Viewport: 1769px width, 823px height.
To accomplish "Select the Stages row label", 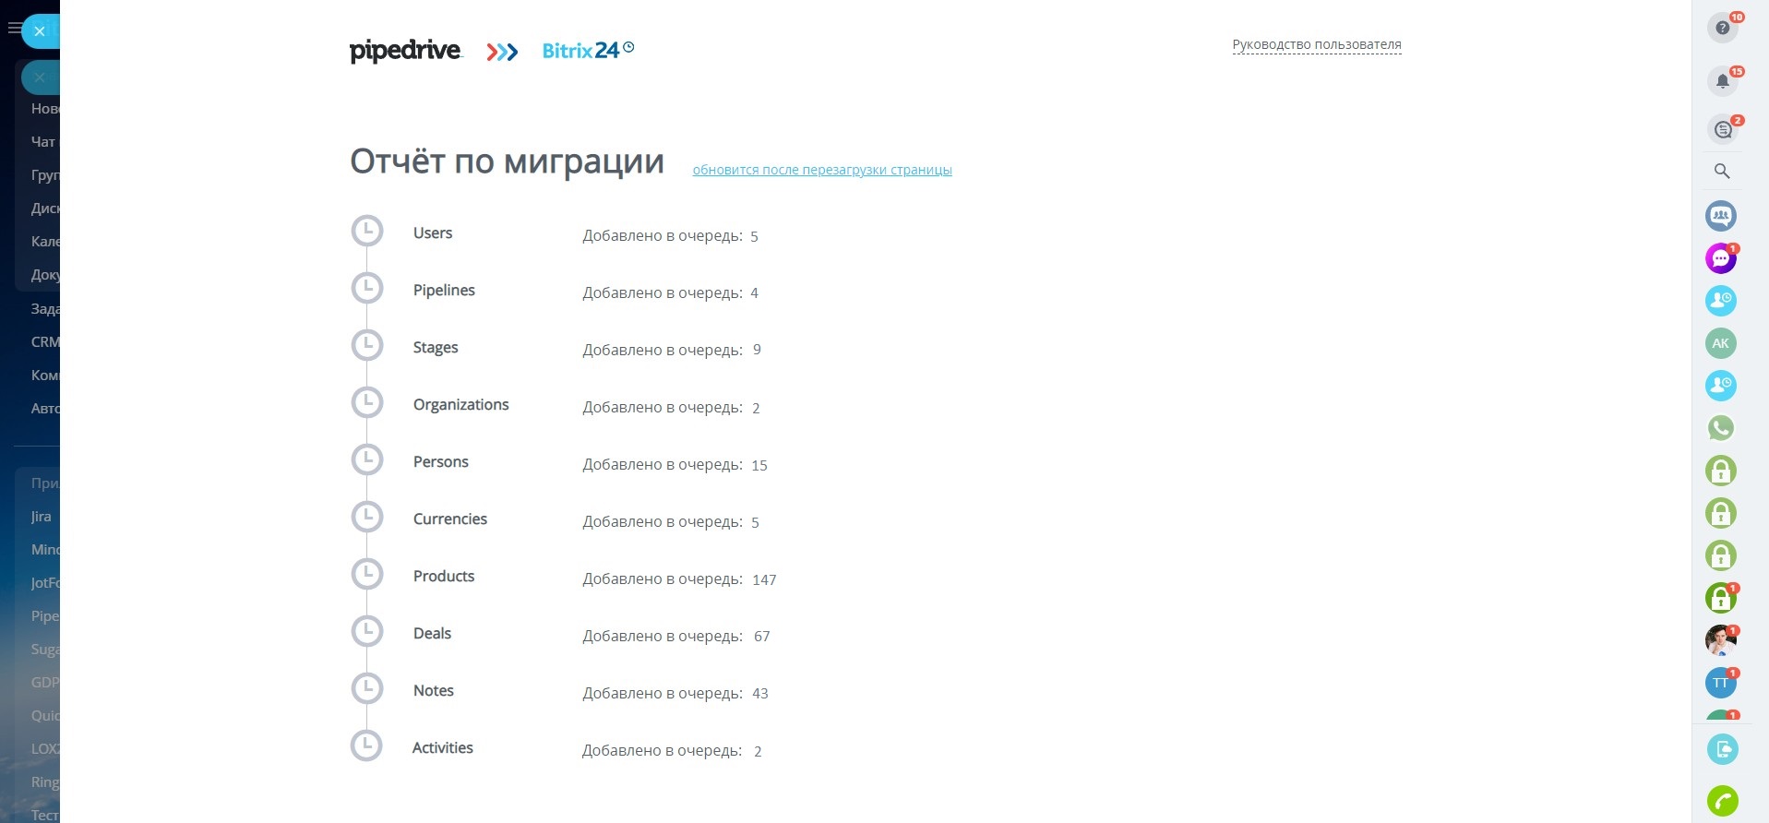I will click(436, 348).
